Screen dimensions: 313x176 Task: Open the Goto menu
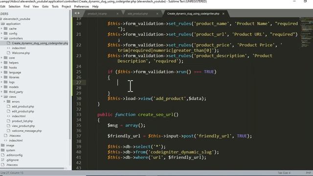click(45, 6)
